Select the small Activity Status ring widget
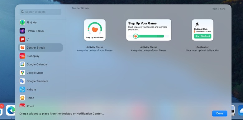 pos(95,30)
